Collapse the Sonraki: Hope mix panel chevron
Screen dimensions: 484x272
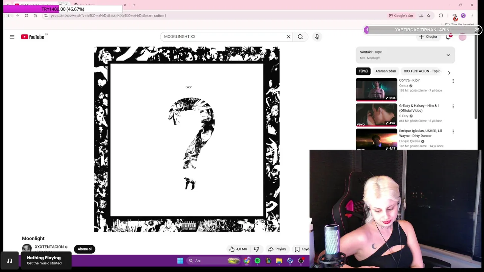[448, 55]
